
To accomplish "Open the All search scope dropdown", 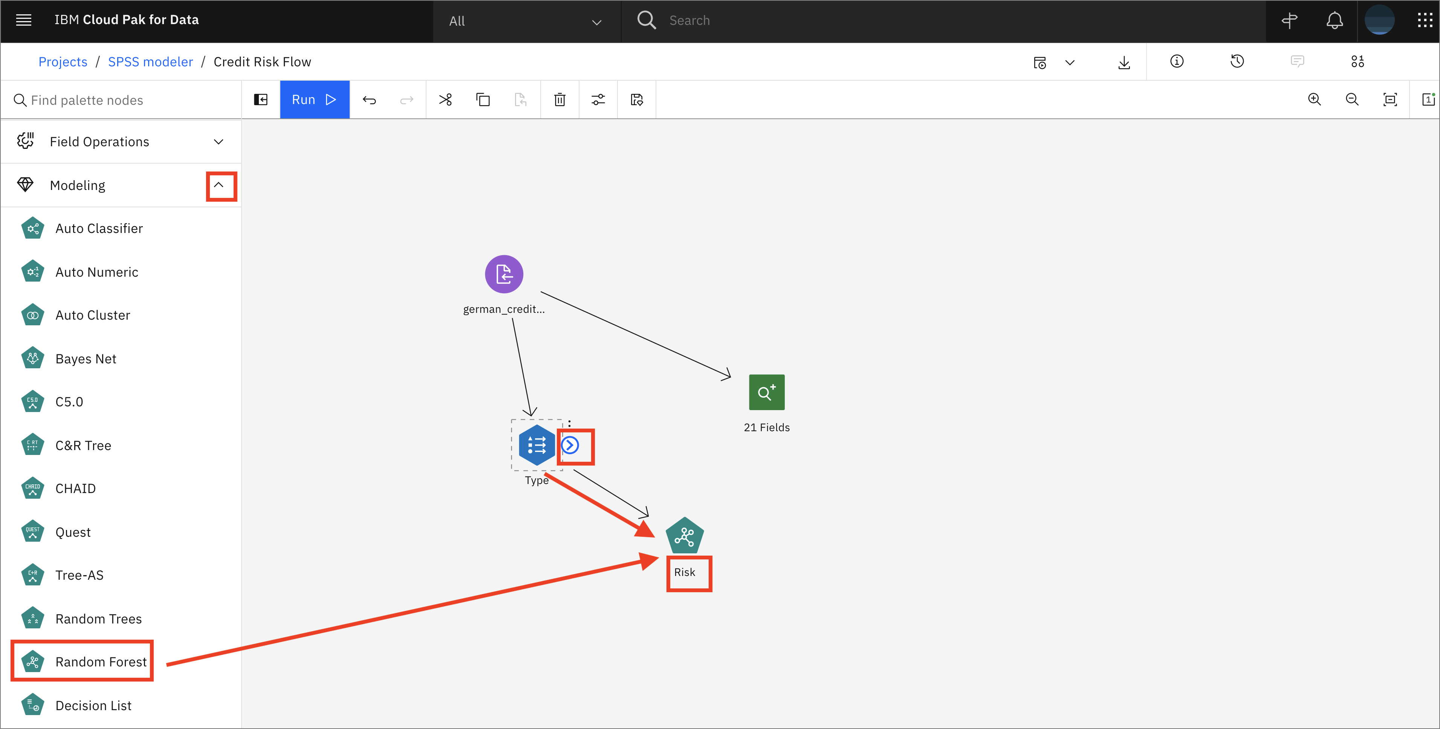I will [x=526, y=21].
